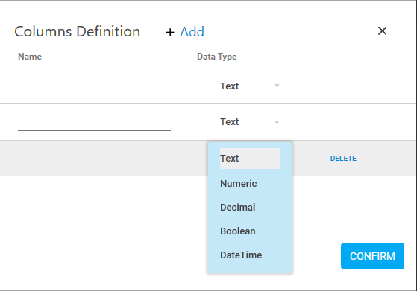The width and height of the screenshot is (417, 291).
Task: Delete the third column row
Action: [x=343, y=159]
